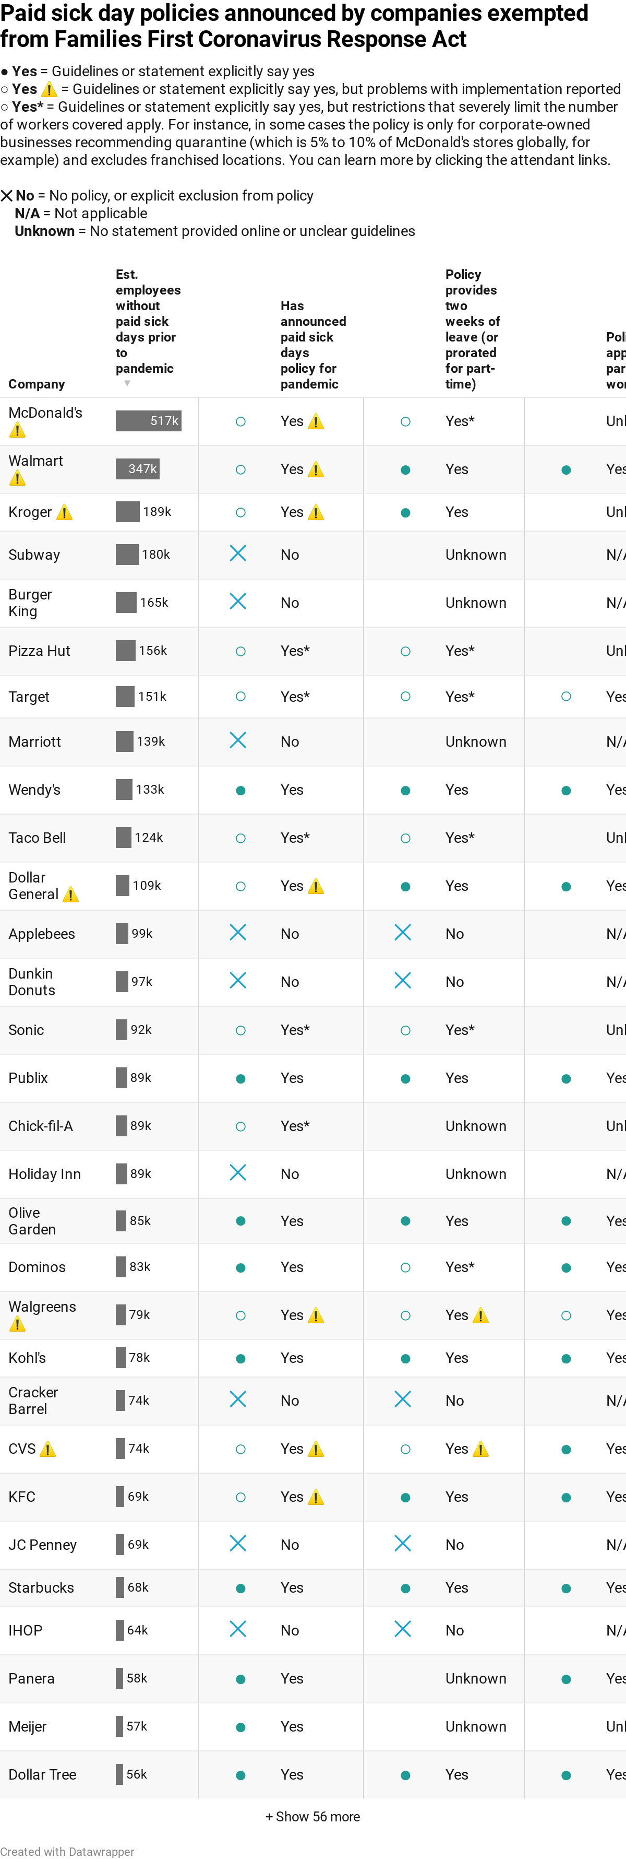Click the Yes* text in Pizza Hut's paid sick days column
The width and height of the screenshot is (626, 1859).
click(295, 651)
